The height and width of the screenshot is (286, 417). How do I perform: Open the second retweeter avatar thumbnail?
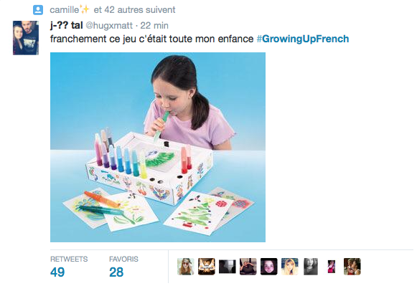(x=207, y=267)
